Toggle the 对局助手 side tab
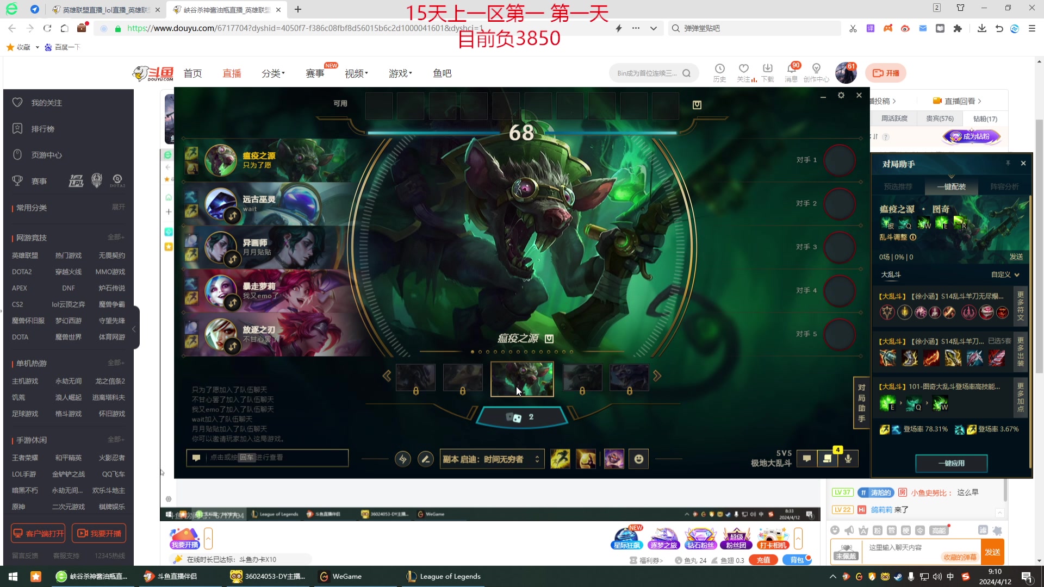Image resolution: width=1044 pixels, height=587 pixels. click(861, 403)
